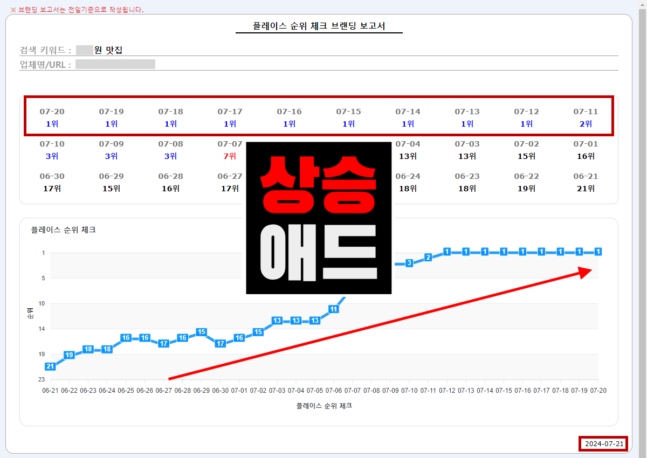This screenshot has width=647, height=458.
Task: Click the x-axis tick label 07-20 below chart
Action: point(598,390)
